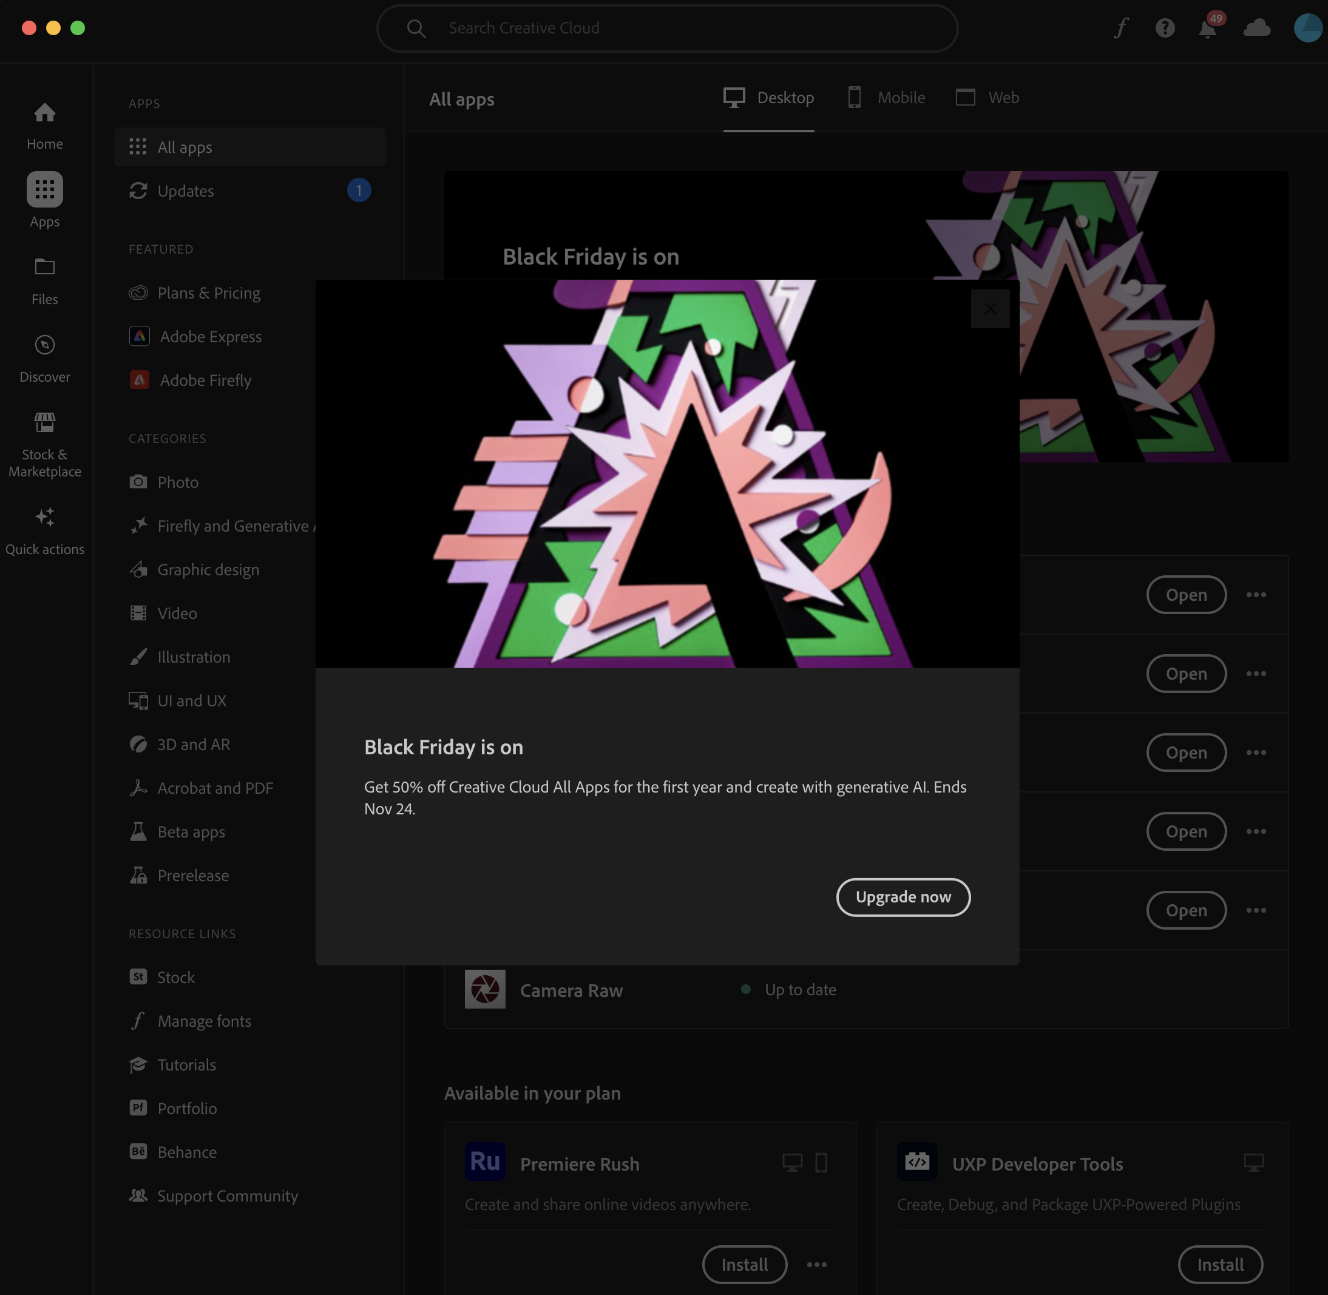This screenshot has height=1295, width=1328.
Task: Open more options beside the topmost Open button
Action: point(1256,595)
